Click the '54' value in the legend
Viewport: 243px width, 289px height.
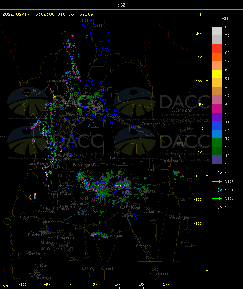pyautogui.click(x=227, y=70)
